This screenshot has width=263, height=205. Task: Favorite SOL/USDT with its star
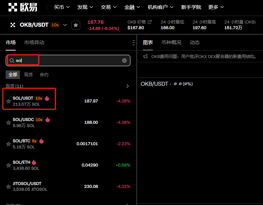click(9, 101)
